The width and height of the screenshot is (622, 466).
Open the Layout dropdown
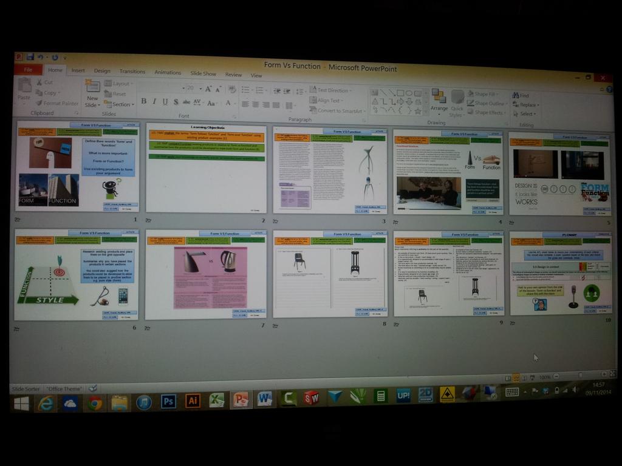118,84
